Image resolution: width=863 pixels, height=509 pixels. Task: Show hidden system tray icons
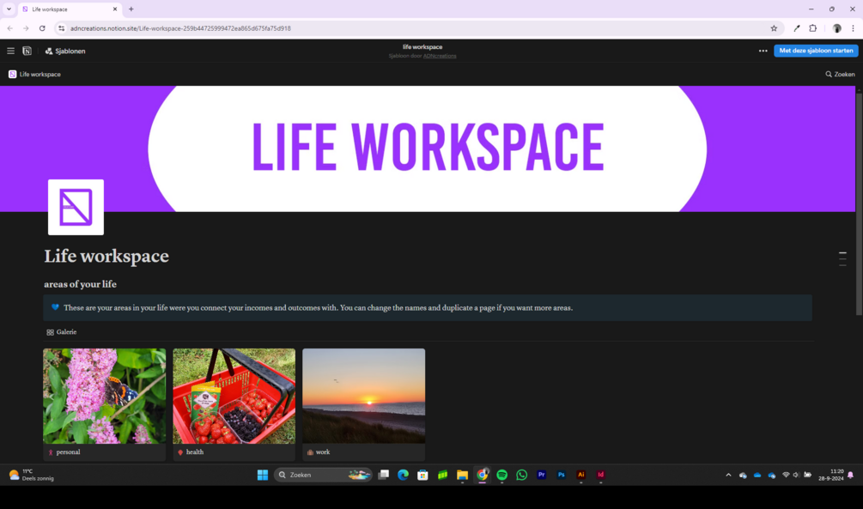pos(728,475)
